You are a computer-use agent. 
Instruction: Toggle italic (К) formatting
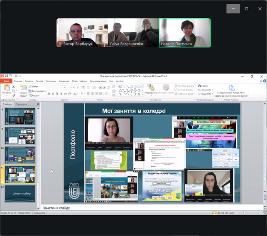tap(53, 94)
